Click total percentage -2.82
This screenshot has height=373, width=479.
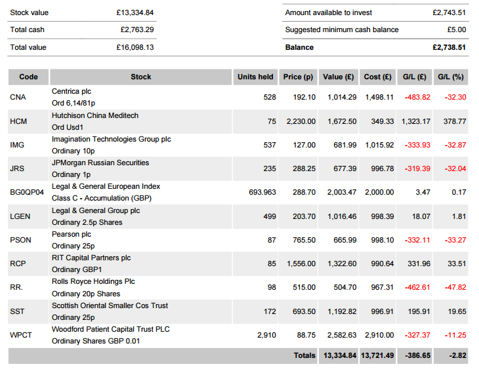(457, 355)
